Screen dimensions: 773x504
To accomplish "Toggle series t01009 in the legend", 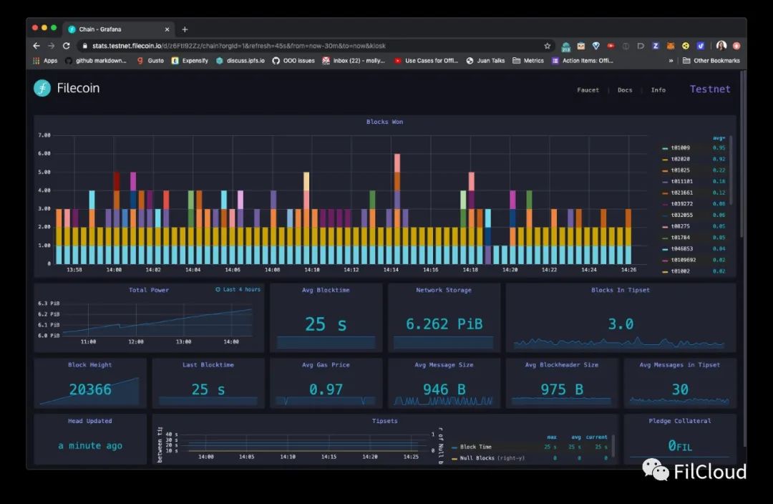I will click(681, 148).
